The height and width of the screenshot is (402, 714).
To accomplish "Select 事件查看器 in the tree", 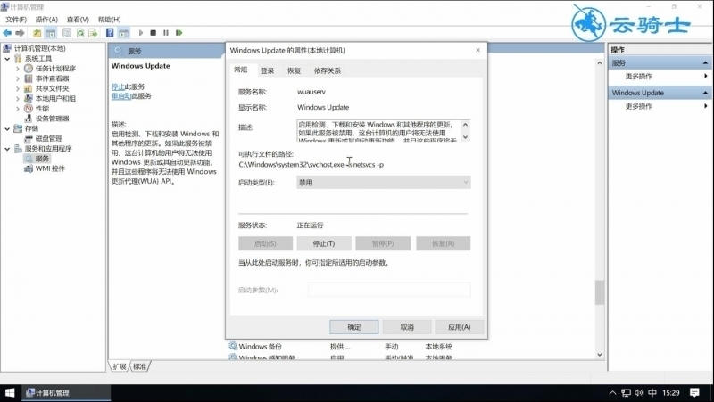I will pos(53,78).
